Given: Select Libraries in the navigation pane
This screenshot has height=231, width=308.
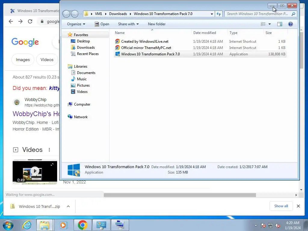Looking at the screenshot, I should (x=81, y=66).
